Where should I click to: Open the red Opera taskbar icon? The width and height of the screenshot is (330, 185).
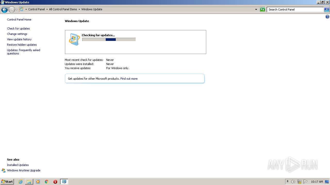point(55,182)
